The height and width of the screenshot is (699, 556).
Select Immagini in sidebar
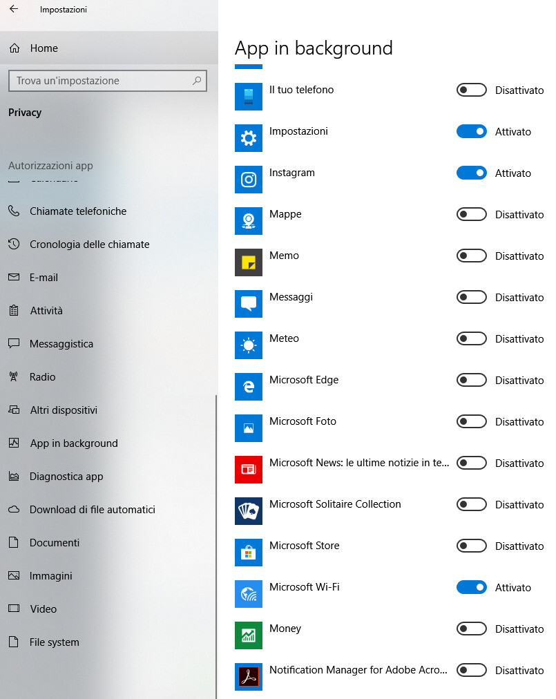click(109, 575)
